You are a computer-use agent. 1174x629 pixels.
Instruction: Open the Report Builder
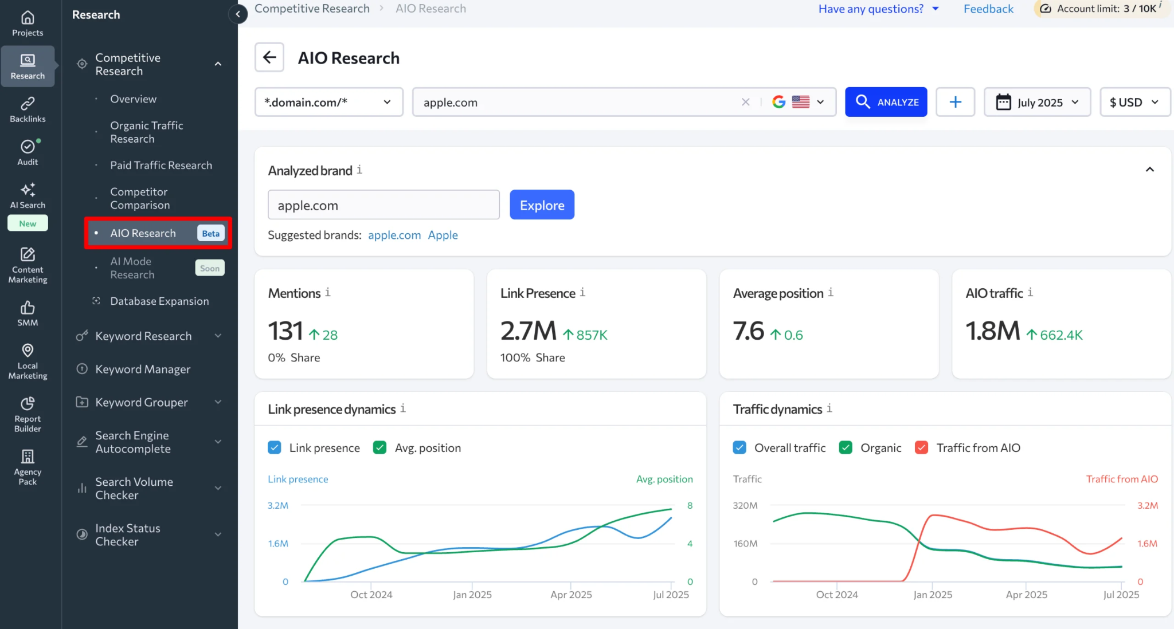[27, 414]
